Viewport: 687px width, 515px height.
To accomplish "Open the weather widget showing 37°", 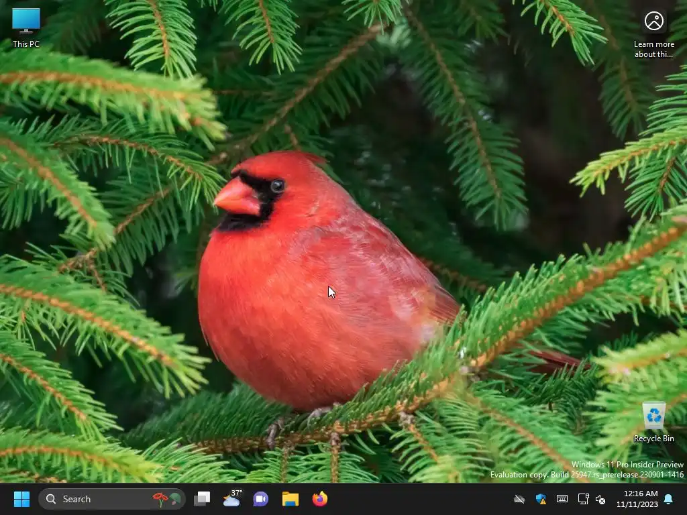I will pyautogui.click(x=231, y=499).
